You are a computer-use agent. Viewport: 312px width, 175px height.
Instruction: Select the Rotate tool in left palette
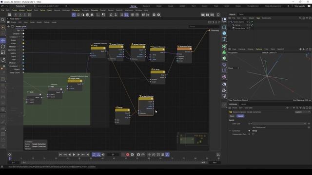(3, 47)
